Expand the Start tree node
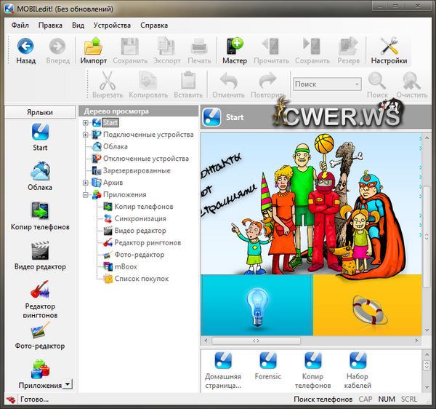This screenshot has width=436, height=409. tap(86, 123)
